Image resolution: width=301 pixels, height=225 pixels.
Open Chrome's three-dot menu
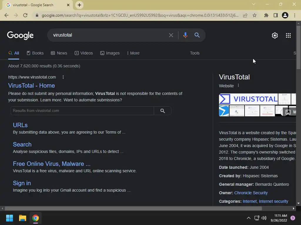point(295,15)
